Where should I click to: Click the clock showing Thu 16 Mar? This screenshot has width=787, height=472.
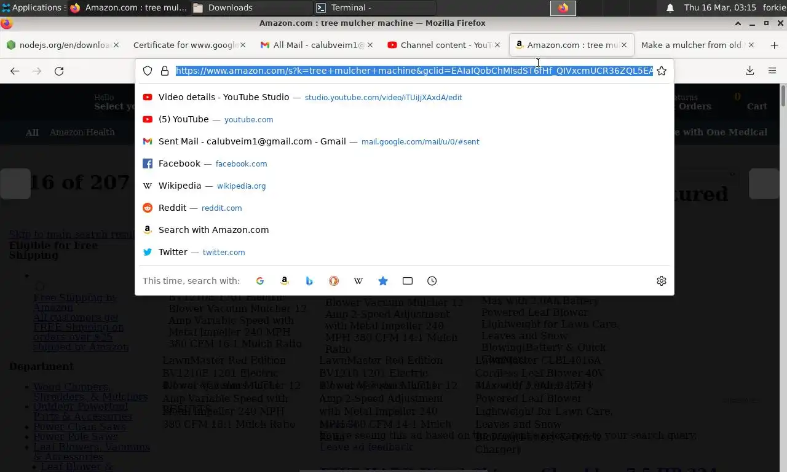[720, 8]
